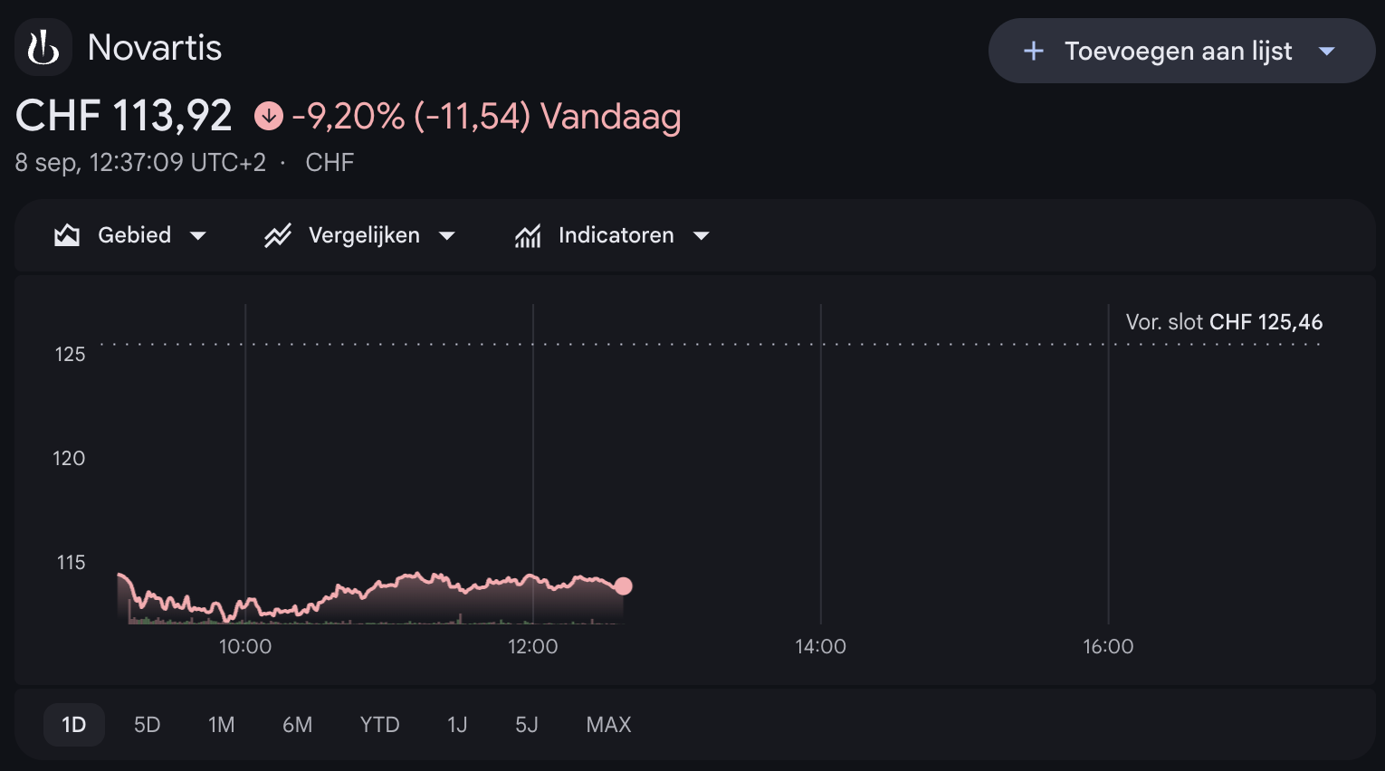The image size is (1385, 771).
Task: Click the Novartis company logo icon
Action: pyautogui.click(x=43, y=47)
